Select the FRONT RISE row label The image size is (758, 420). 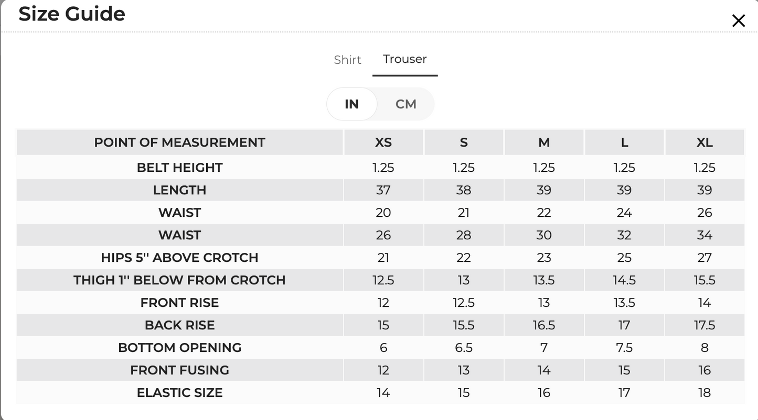pyautogui.click(x=180, y=303)
